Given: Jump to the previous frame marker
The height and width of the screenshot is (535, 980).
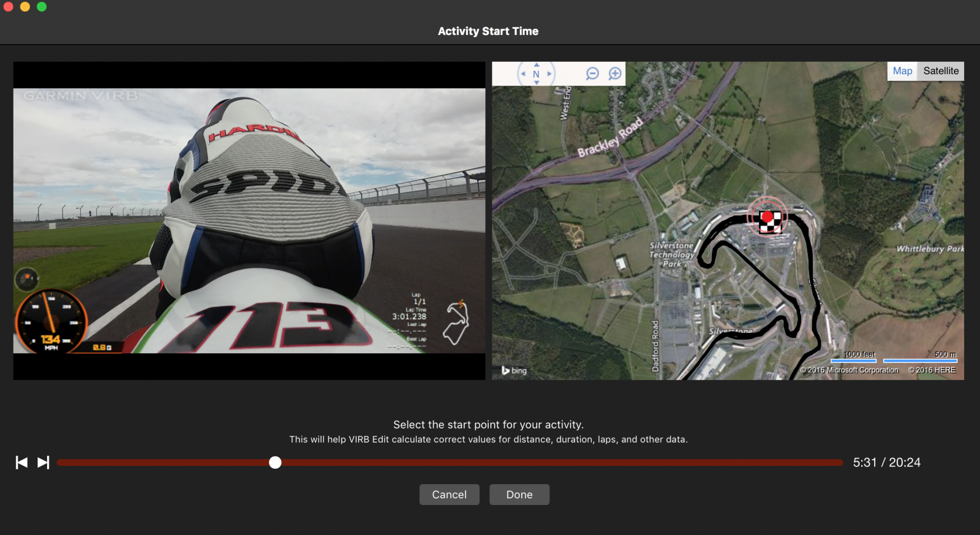Looking at the screenshot, I should pyautogui.click(x=21, y=463).
